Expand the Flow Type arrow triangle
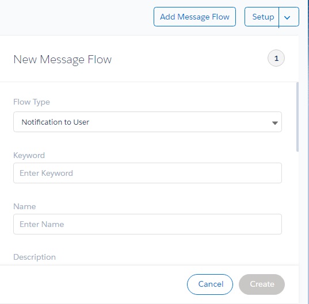This screenshot has height=304, width=309. click(x=275, y=123)
